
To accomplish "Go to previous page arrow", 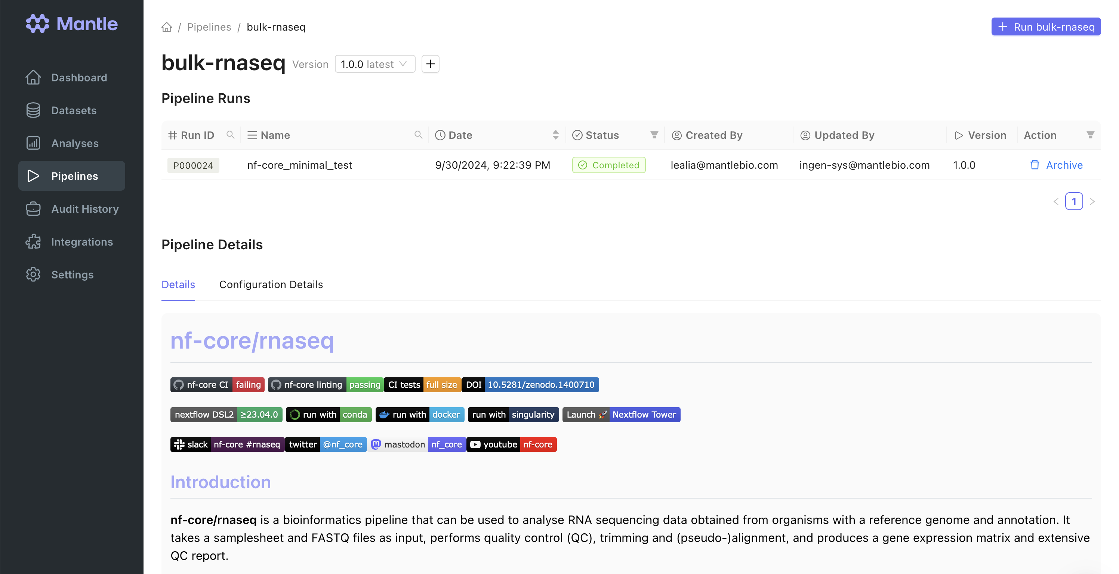I will click(x=1056, y=201).
